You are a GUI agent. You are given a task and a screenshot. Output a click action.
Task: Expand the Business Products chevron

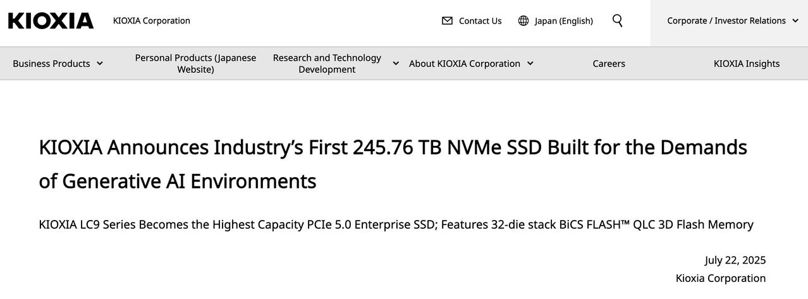[99, 63]
